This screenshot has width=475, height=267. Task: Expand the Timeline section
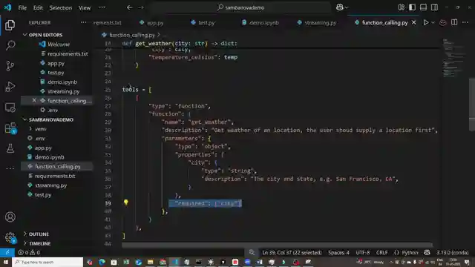tap(39, 243)
